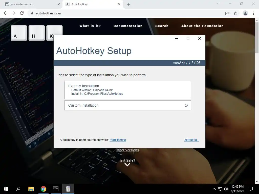This screenshot has height=194, width=259.
Task: Go back in browser history
Action: (6, 13)
